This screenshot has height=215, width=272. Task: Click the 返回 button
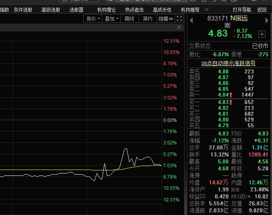click(262, 10)
